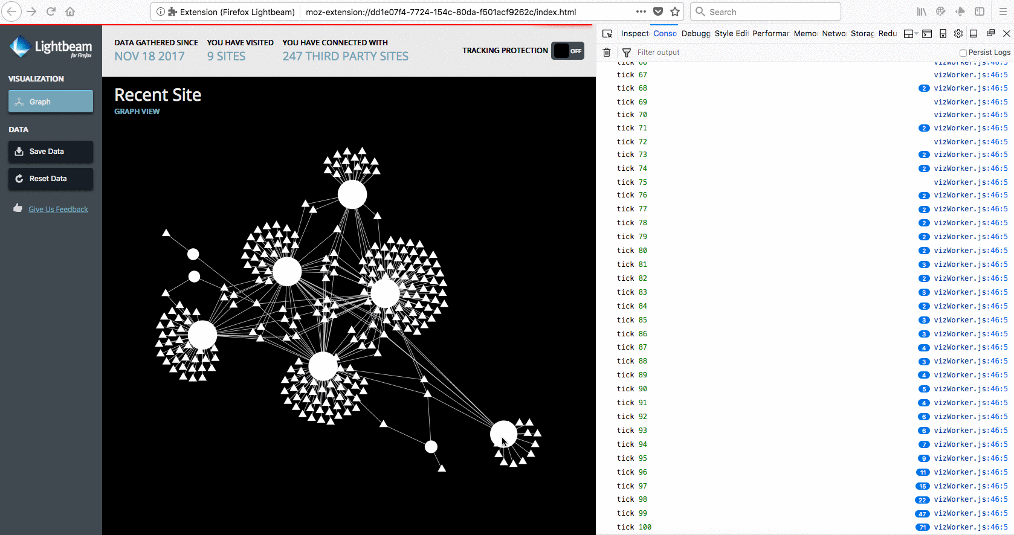
Task: Show the Firefox sidebars icon
Action: [980, 11]
